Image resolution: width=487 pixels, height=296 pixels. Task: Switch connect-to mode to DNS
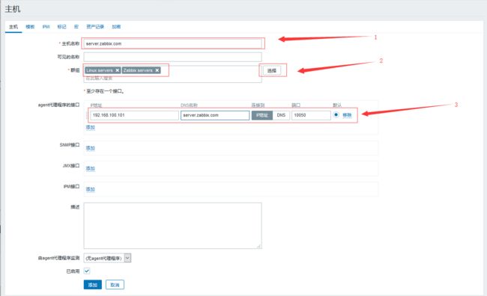[281, 115]
